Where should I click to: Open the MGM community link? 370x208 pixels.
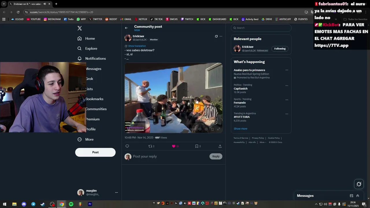(137, 30)
